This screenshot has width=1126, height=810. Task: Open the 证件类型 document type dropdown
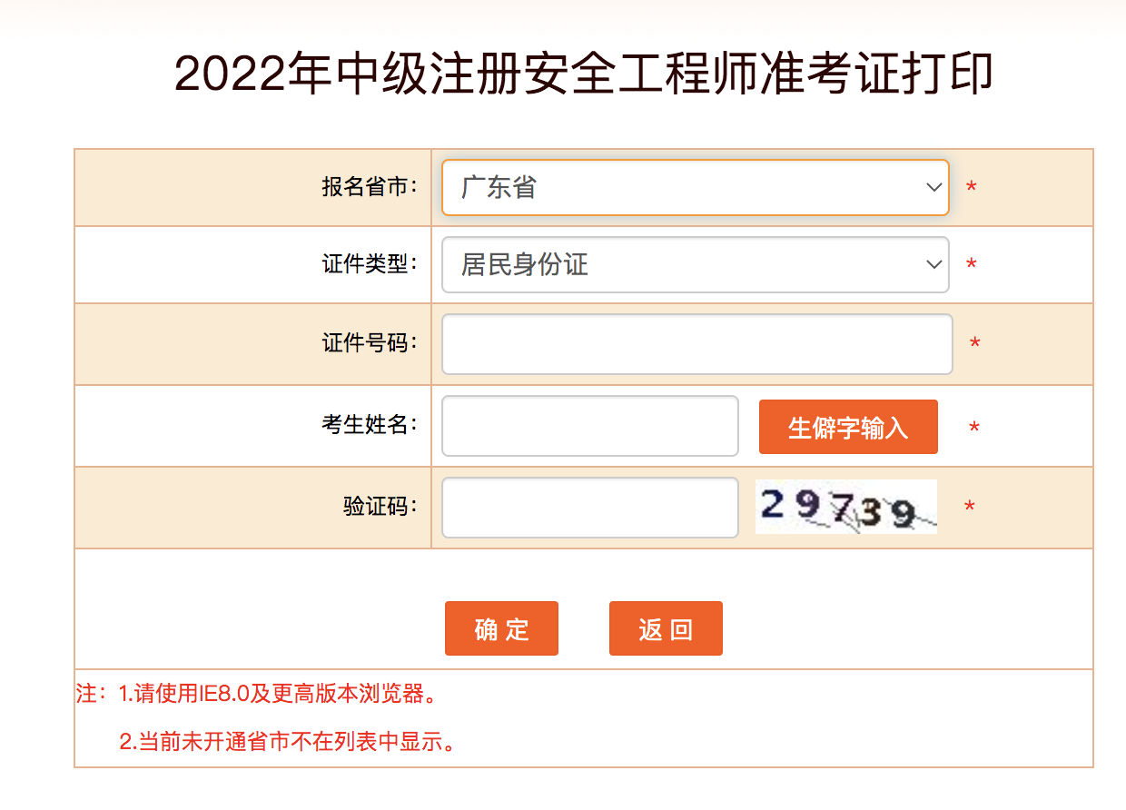[x=695, y=264]
